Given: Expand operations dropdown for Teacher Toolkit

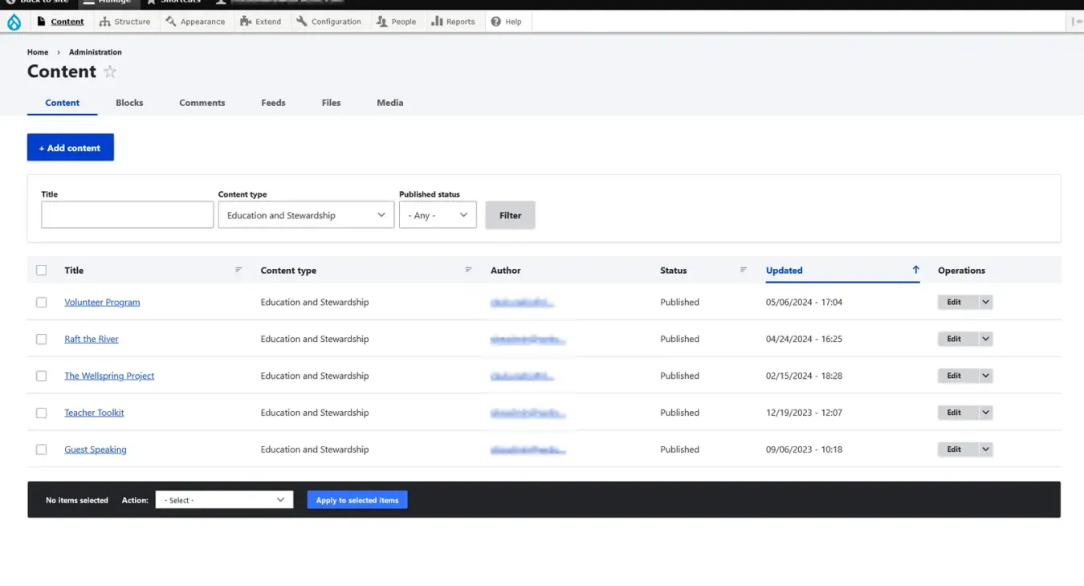Looking at the screenshot, I should click(986, 413).
